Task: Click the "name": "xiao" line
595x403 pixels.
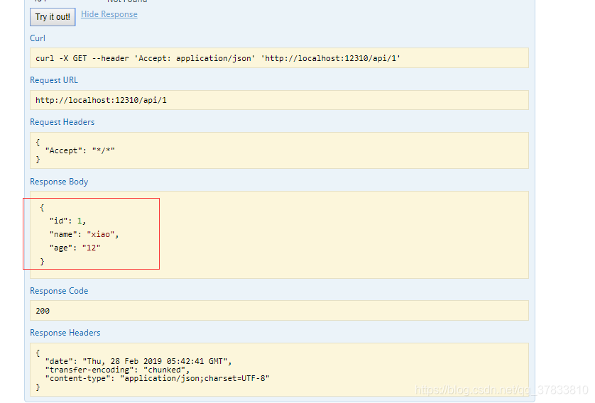Action: (x=84, y=234)
